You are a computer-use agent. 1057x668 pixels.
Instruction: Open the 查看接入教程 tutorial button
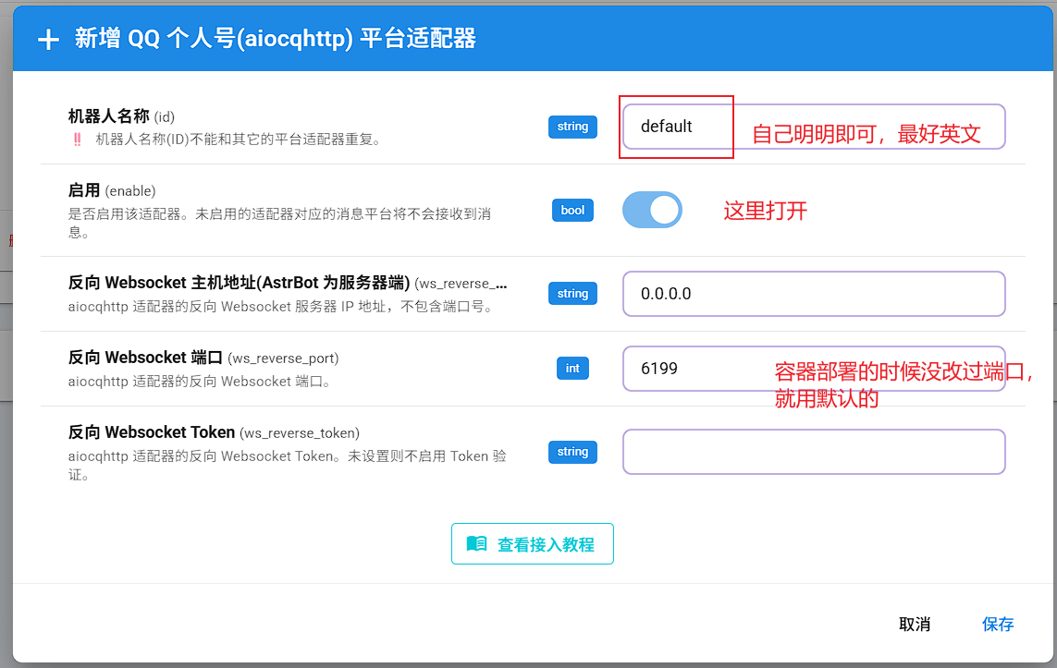(533, 543)
